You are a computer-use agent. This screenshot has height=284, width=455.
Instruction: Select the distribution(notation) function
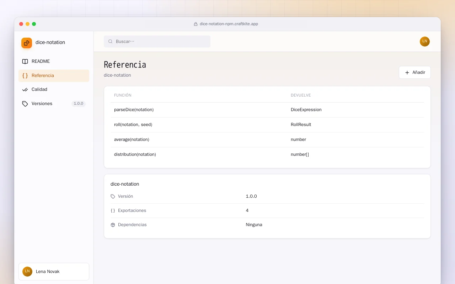point(135,154)
